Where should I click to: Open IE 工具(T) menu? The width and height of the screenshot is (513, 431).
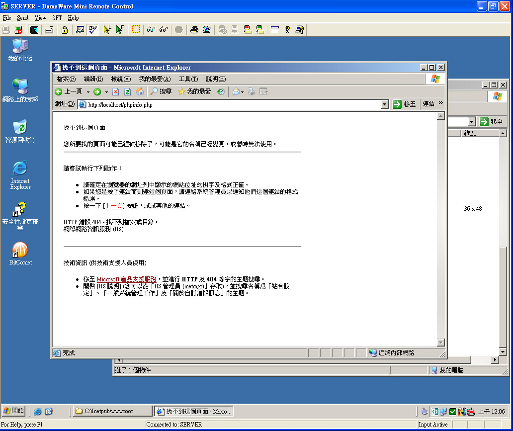[188, 79]
